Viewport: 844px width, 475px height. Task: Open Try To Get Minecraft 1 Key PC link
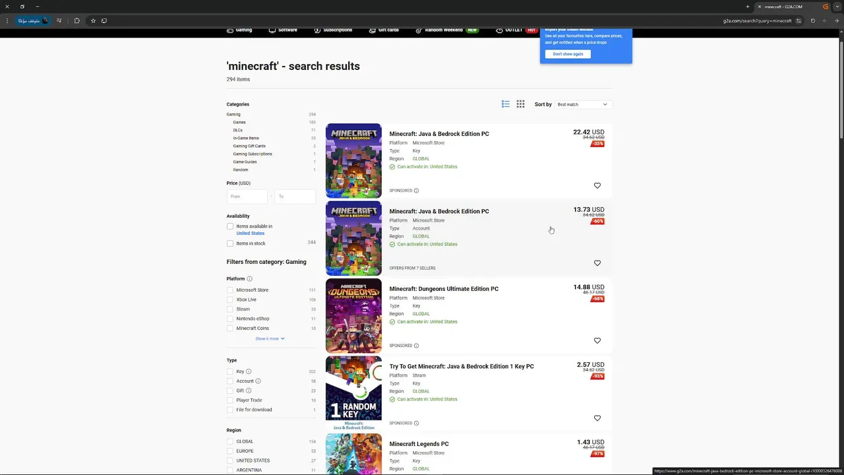(x=462, y=366)
